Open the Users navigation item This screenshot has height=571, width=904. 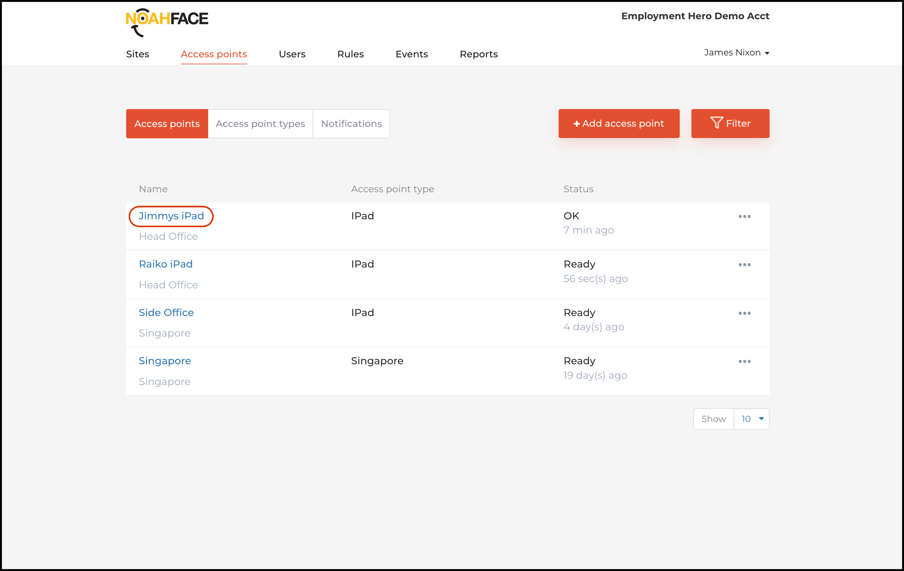(292, 54)
